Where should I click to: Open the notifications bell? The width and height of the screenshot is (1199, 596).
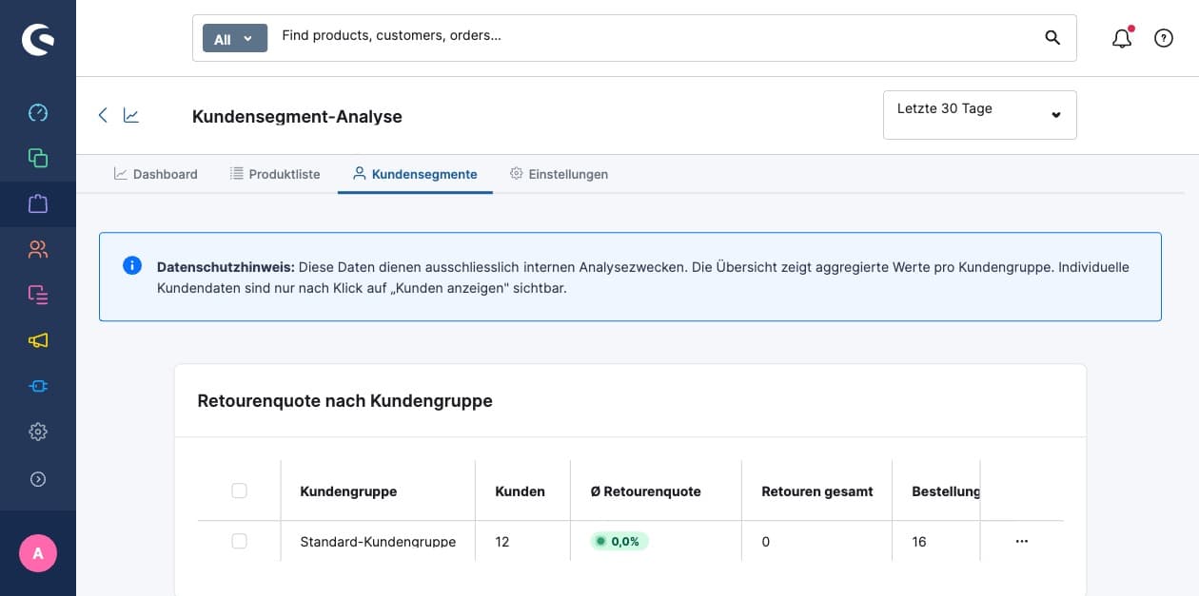coord(1122,38)
